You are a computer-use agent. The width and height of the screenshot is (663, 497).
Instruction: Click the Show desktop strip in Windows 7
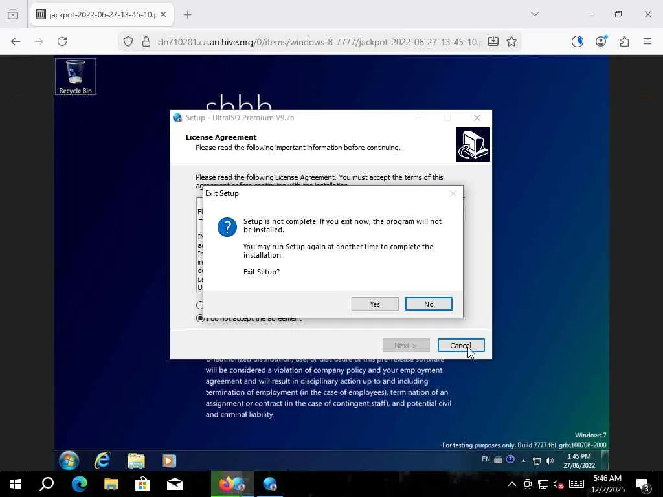click(605, 460)
